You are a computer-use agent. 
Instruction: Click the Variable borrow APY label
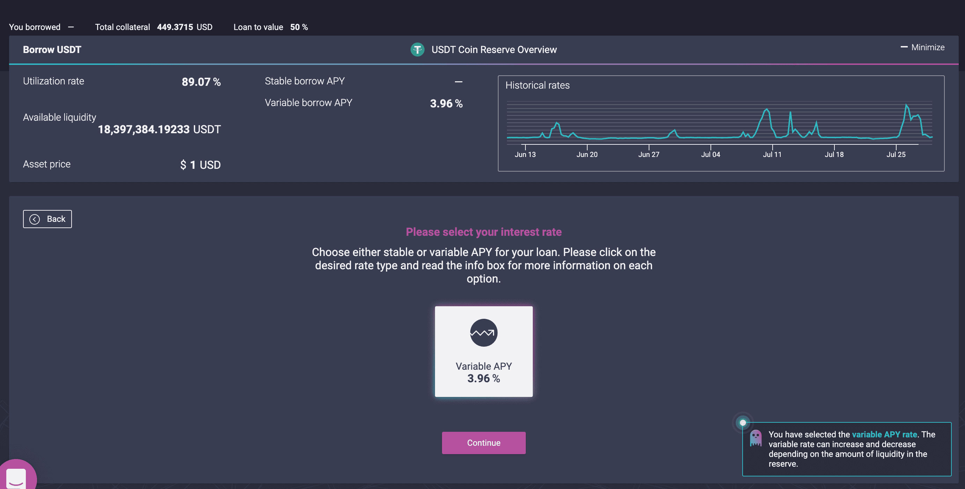[308, 103]
